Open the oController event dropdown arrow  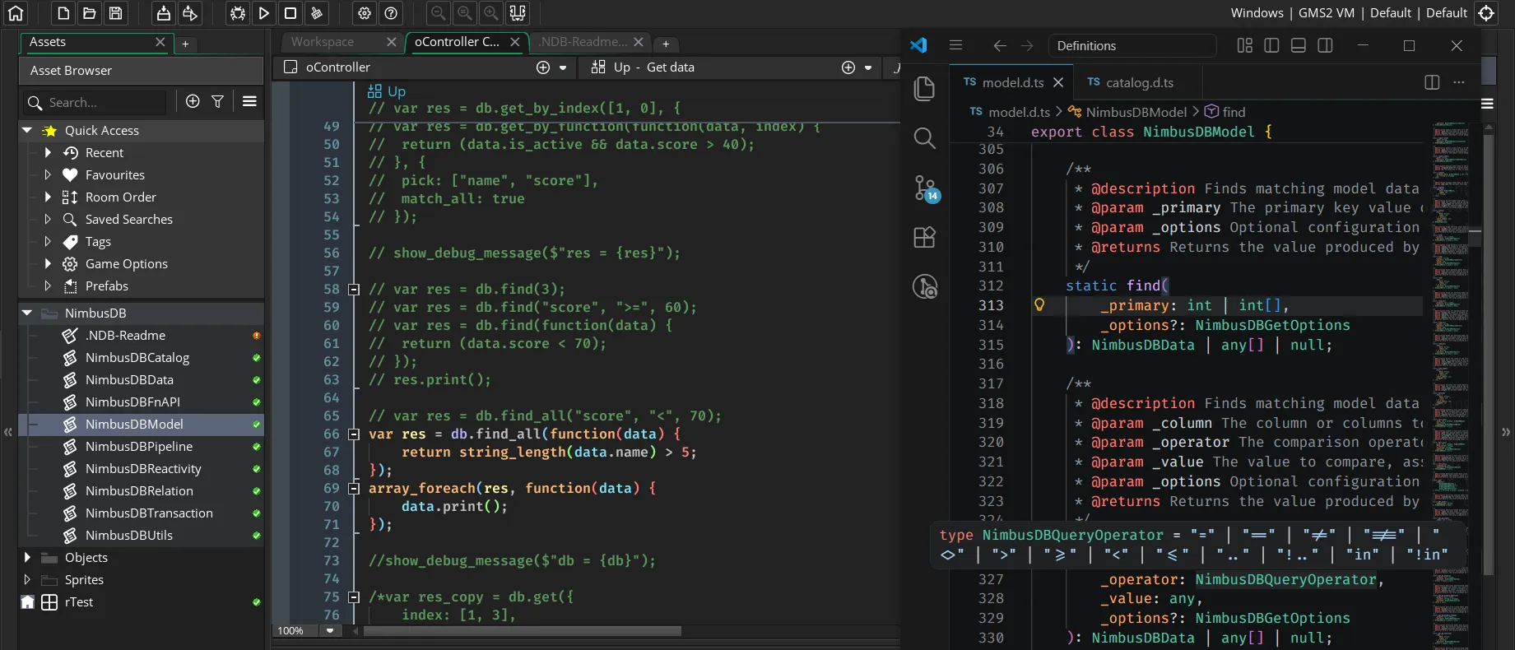click(x=563, y=67)
